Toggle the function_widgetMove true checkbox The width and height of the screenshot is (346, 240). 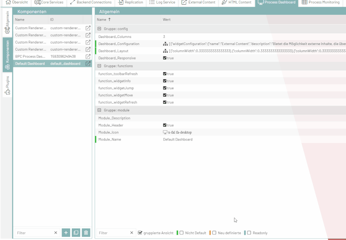click(x=165, y=95)
